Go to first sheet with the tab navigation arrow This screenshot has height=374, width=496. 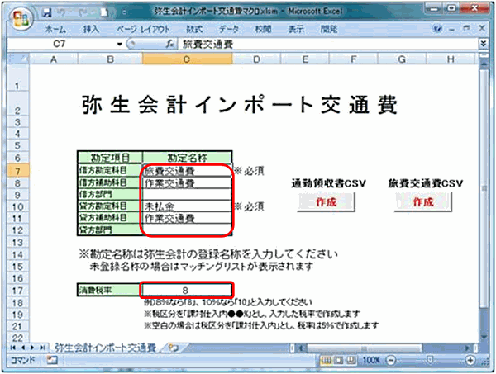point(13,348)
